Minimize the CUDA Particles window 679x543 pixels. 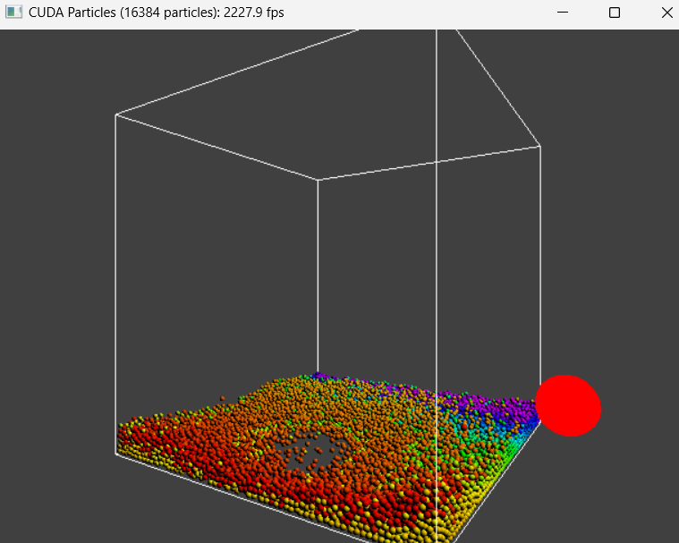(x=563, y=13)
